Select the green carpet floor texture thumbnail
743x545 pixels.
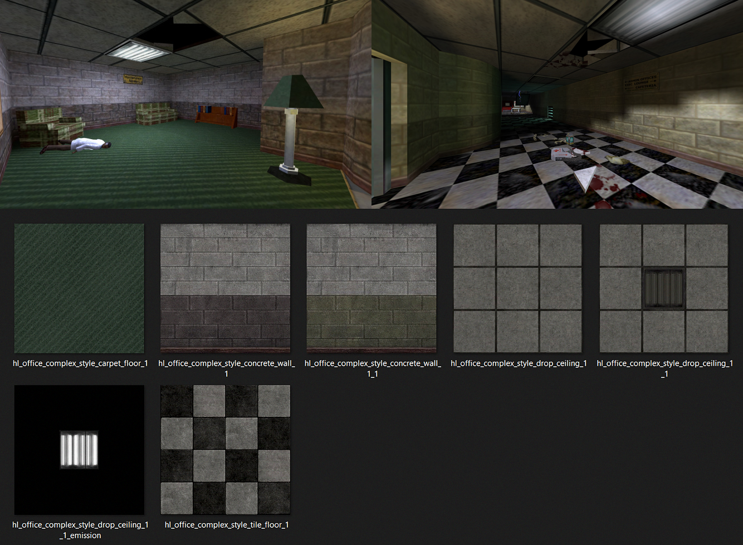click(79, 288)
